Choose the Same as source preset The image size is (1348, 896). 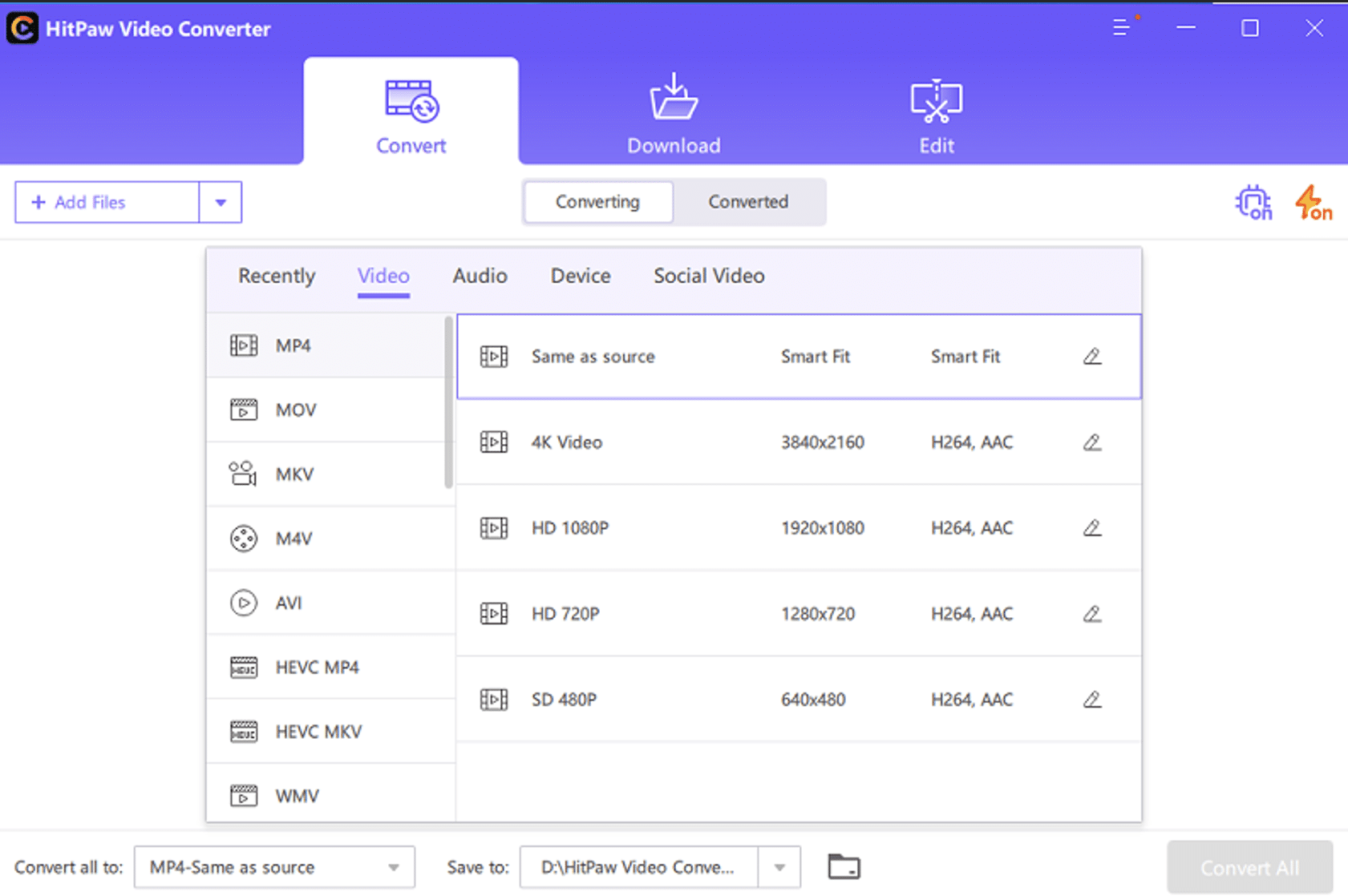coord(799,357)
